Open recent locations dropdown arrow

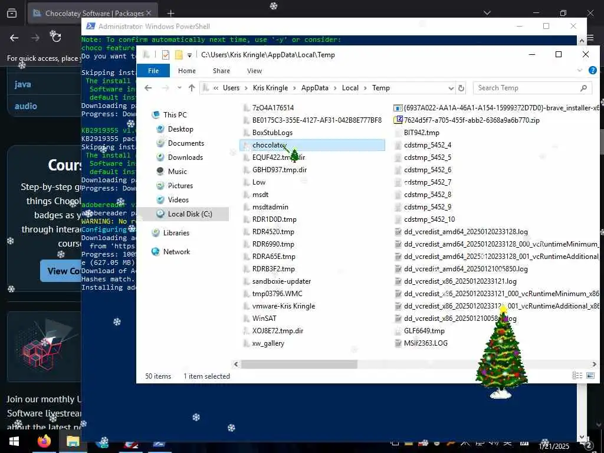179,88
